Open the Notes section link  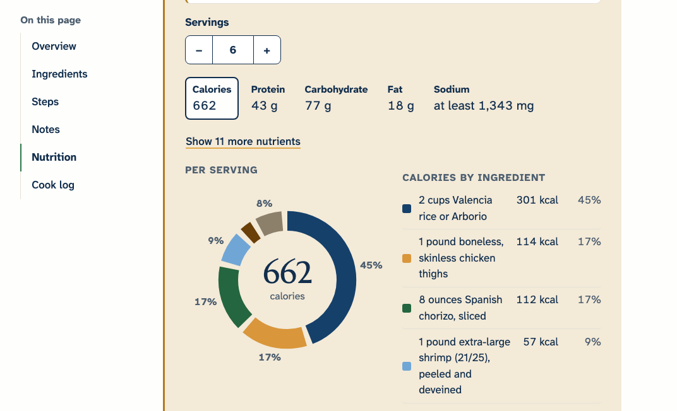coord(45,129)
